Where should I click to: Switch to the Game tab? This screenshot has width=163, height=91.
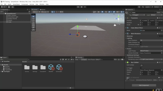coord(43,10)
